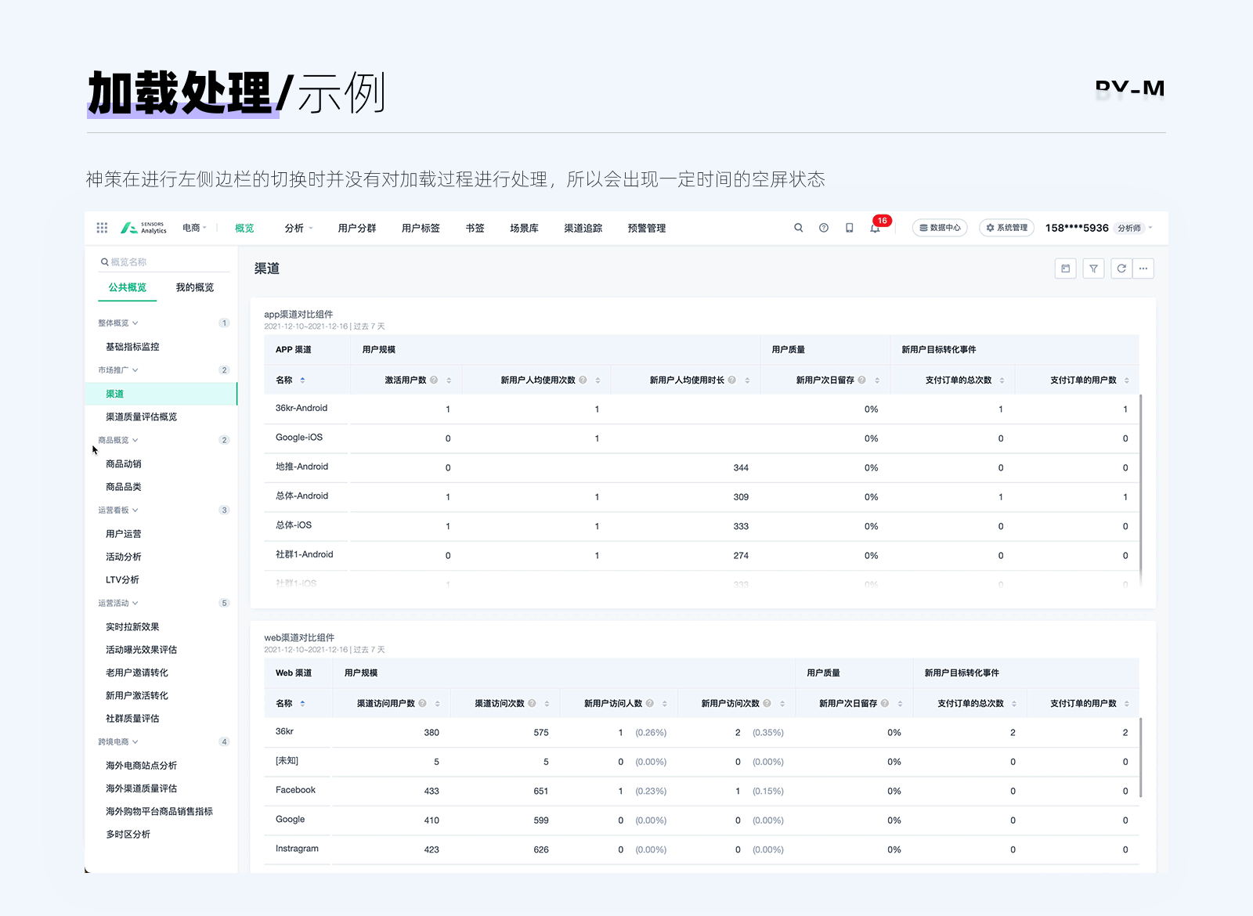Open 实时拉新效果 dashboard
Image resolution: width=1253 pixels, height=916 pixels.
132,627
